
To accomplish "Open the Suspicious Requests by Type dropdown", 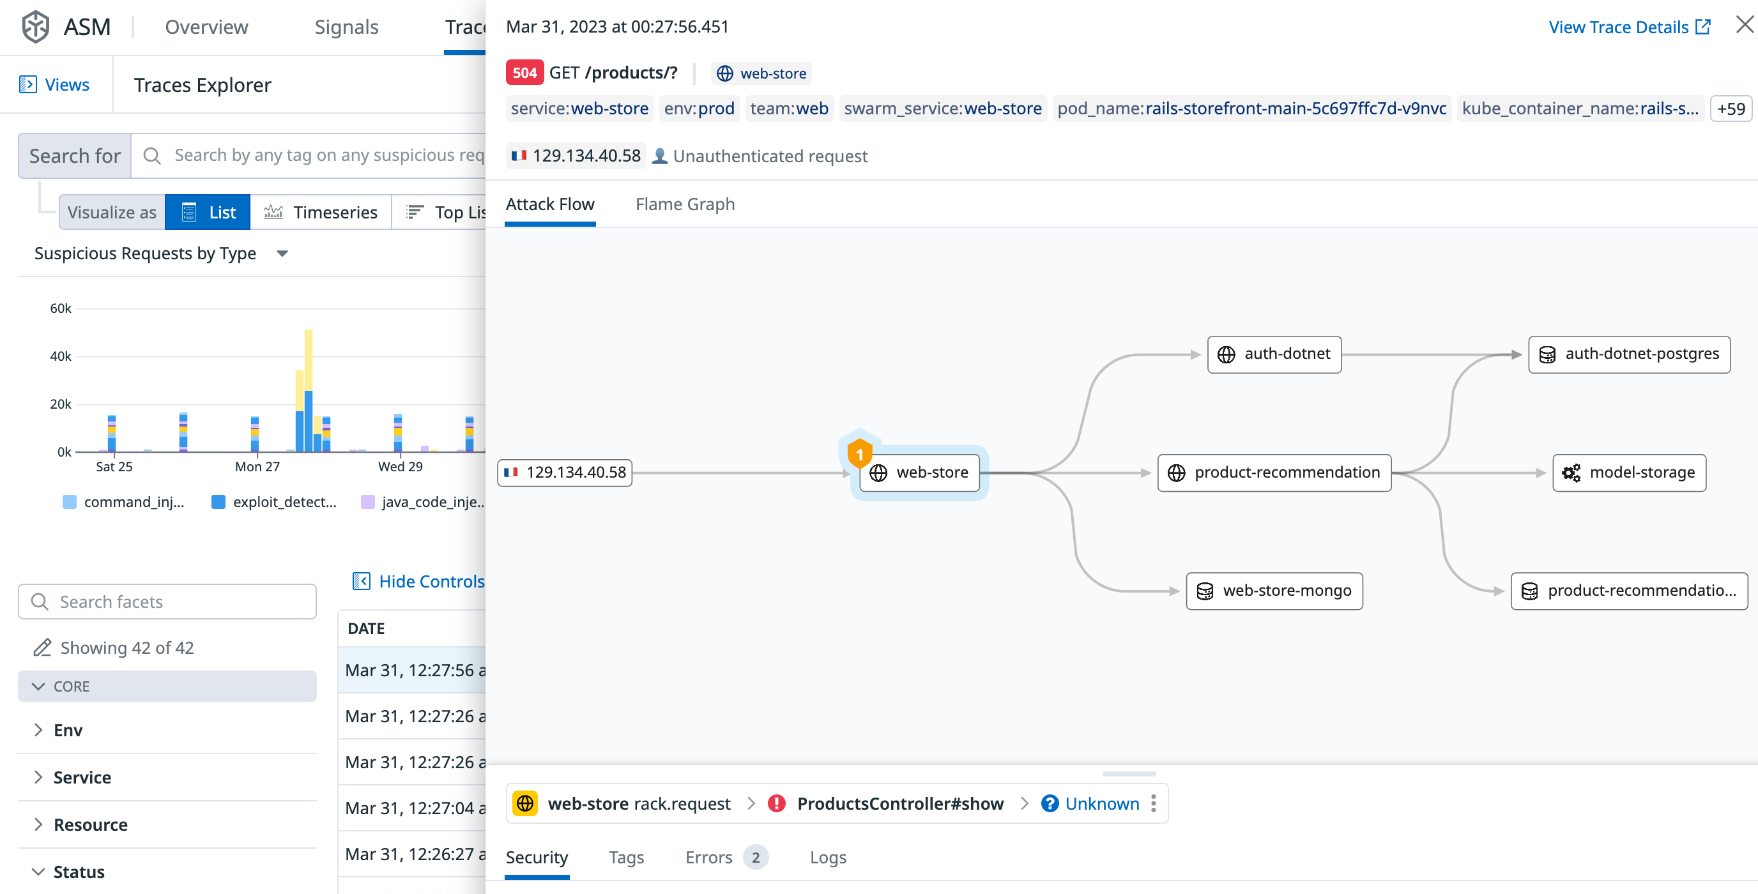I will (282, 253).
